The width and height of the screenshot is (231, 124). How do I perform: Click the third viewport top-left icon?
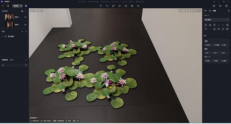(42, 11)
